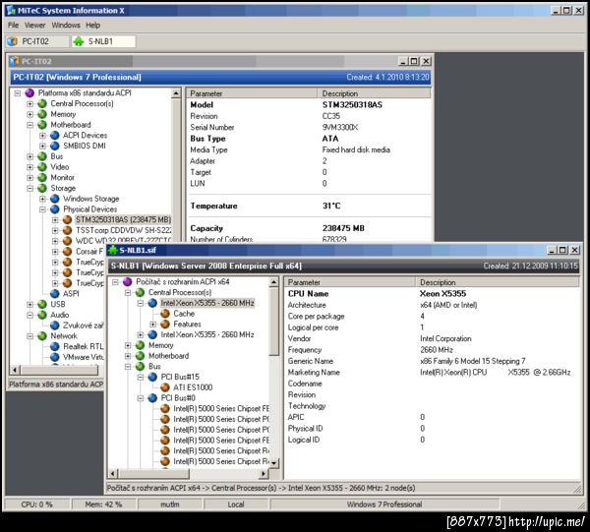Collapse the Storage node in PC-IT02 tree
The width and height of the screenshot is (590, 532).
[x=29, y=188]
